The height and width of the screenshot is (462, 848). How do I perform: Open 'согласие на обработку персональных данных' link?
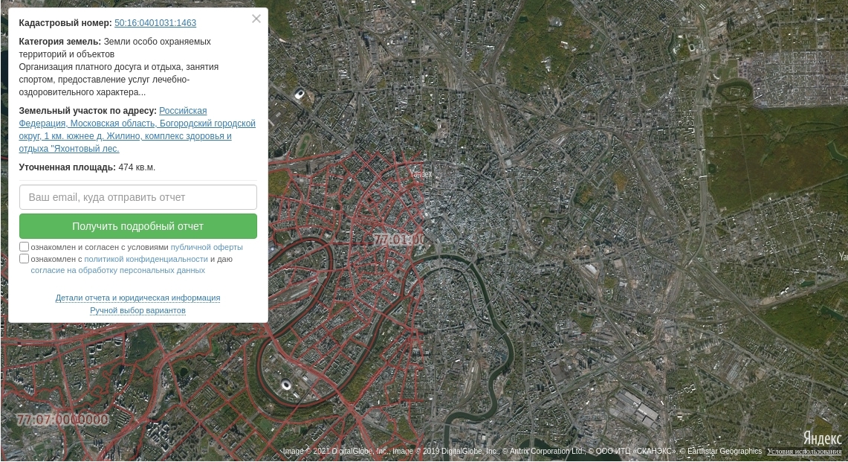point(118,270)
